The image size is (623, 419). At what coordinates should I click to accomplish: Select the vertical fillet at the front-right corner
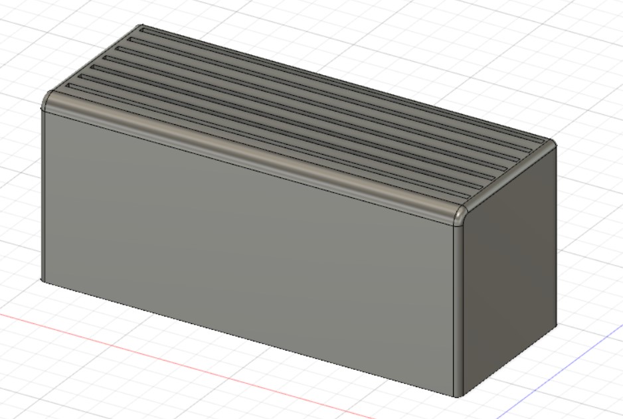click(458, 312)
